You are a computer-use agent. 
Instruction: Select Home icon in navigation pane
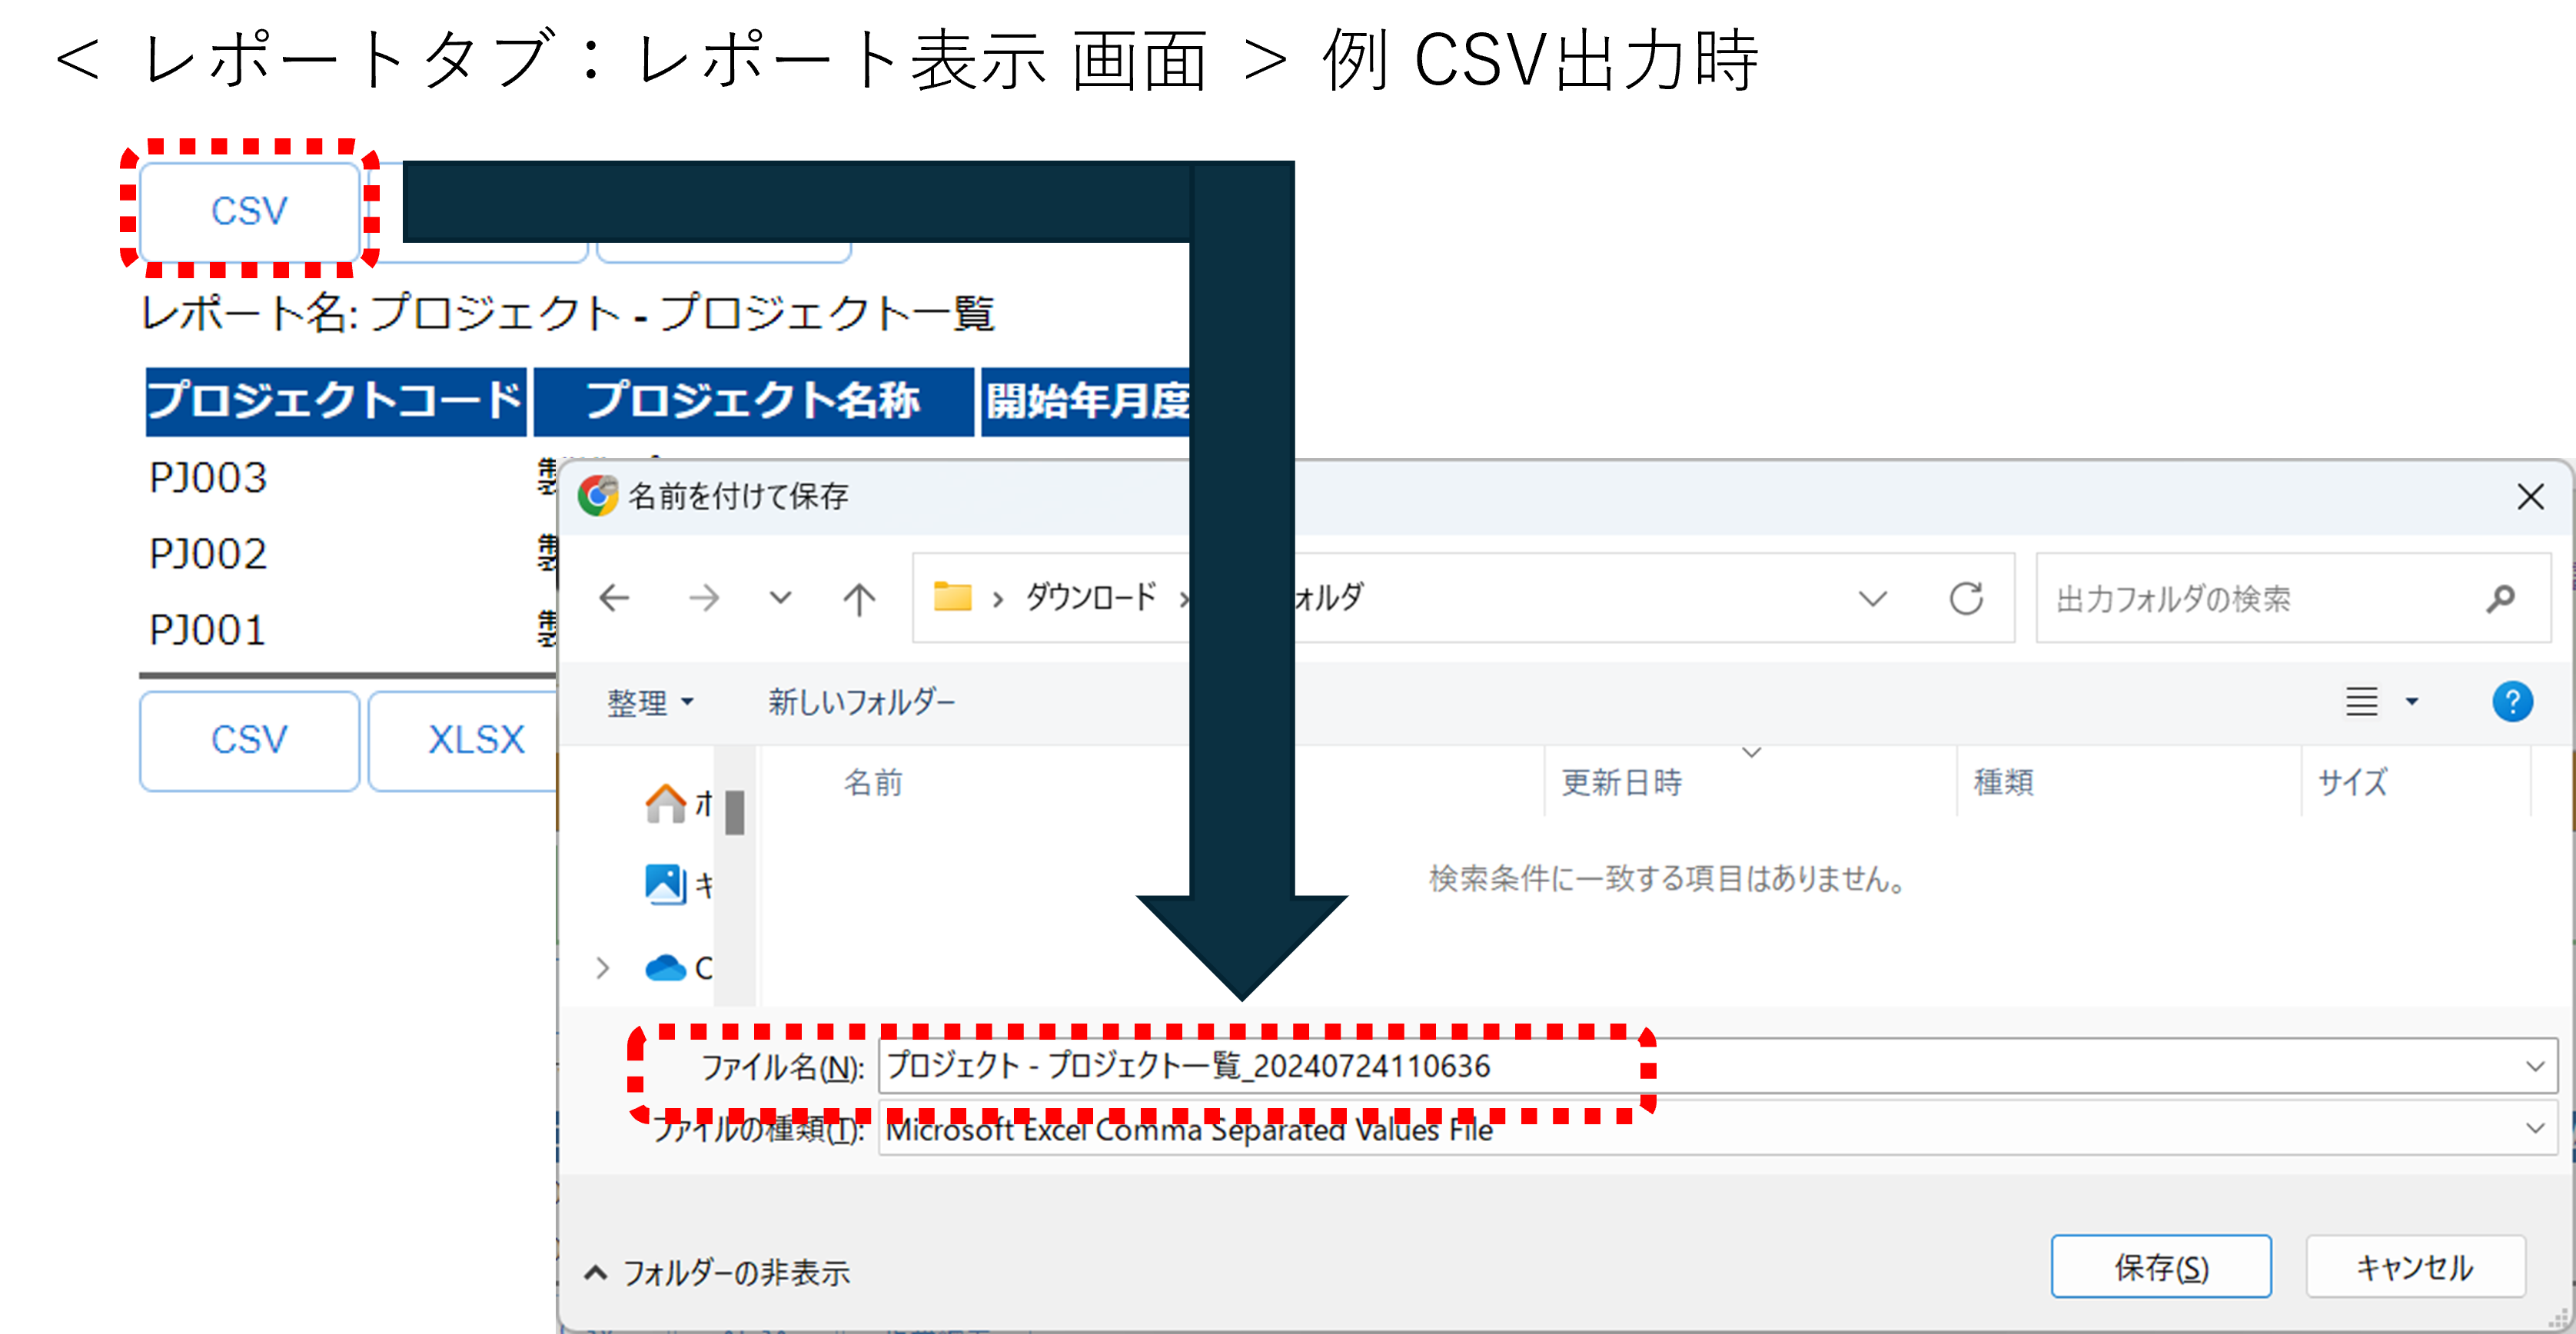click(x=666, y=804)
